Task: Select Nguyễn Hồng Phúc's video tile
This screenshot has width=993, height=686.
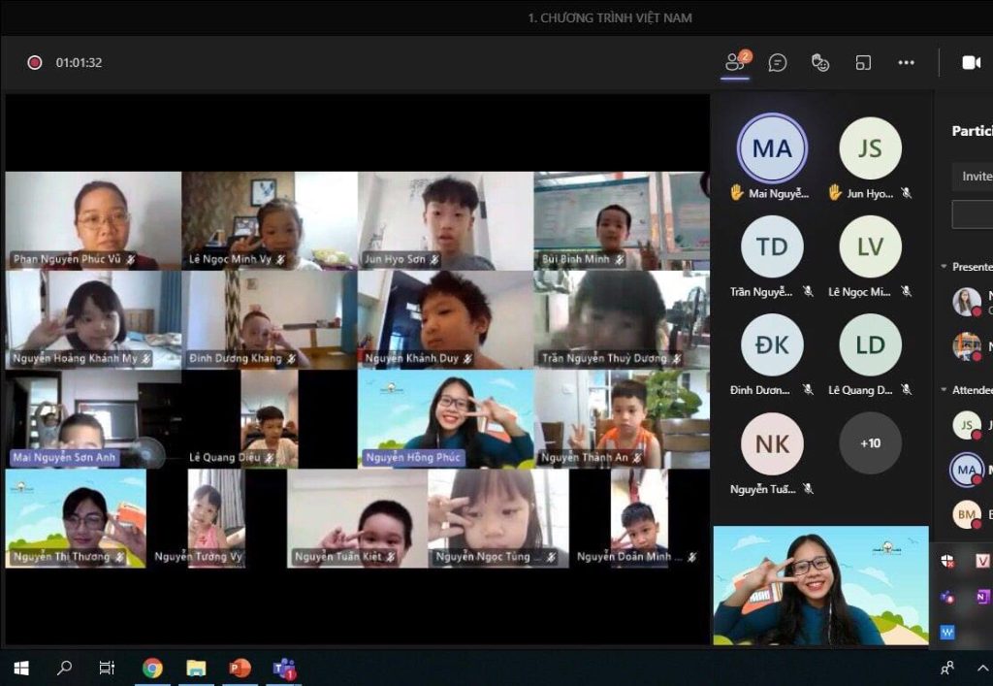Action: coord(446,419)
